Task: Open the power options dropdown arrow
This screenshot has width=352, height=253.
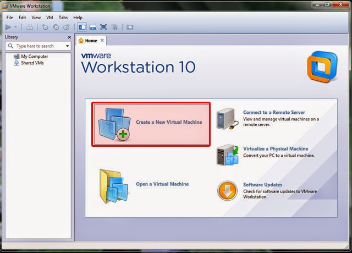Action: pyautogui.click(x=16, y=27)
